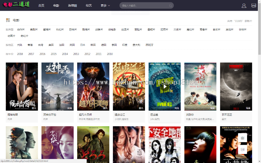Filter by genre 恐怖片

pyautogui.click(x=73, y=30)
